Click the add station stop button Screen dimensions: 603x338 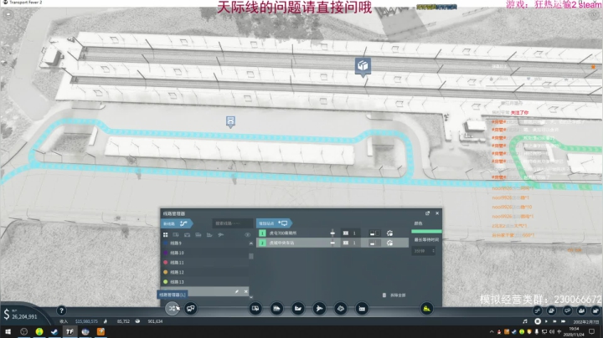(x=274, y=223)
